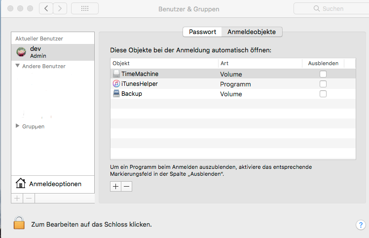Image resolution: width=369 pixels, height=238 pixels.
Task: Enable Ausblenden checkbox for TimeMachine
Action: click(323, 74)
